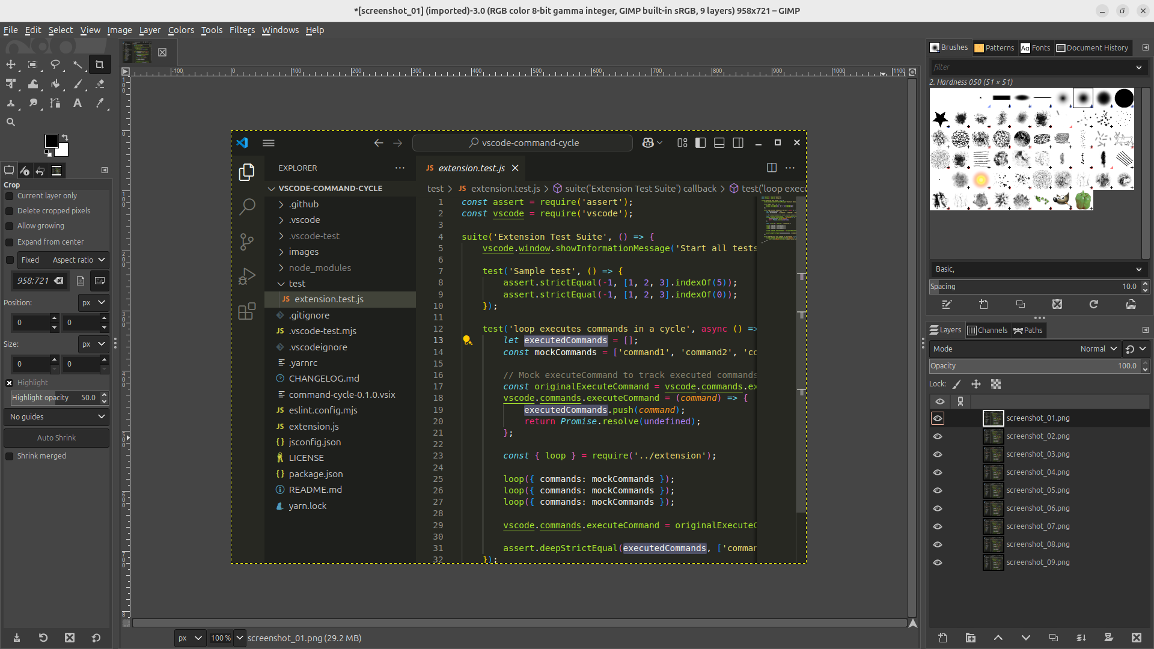Hide the screenshot_03.png layer
Image resolution: width=1154 pixels, height=649 pixels.
click(938, 454)
